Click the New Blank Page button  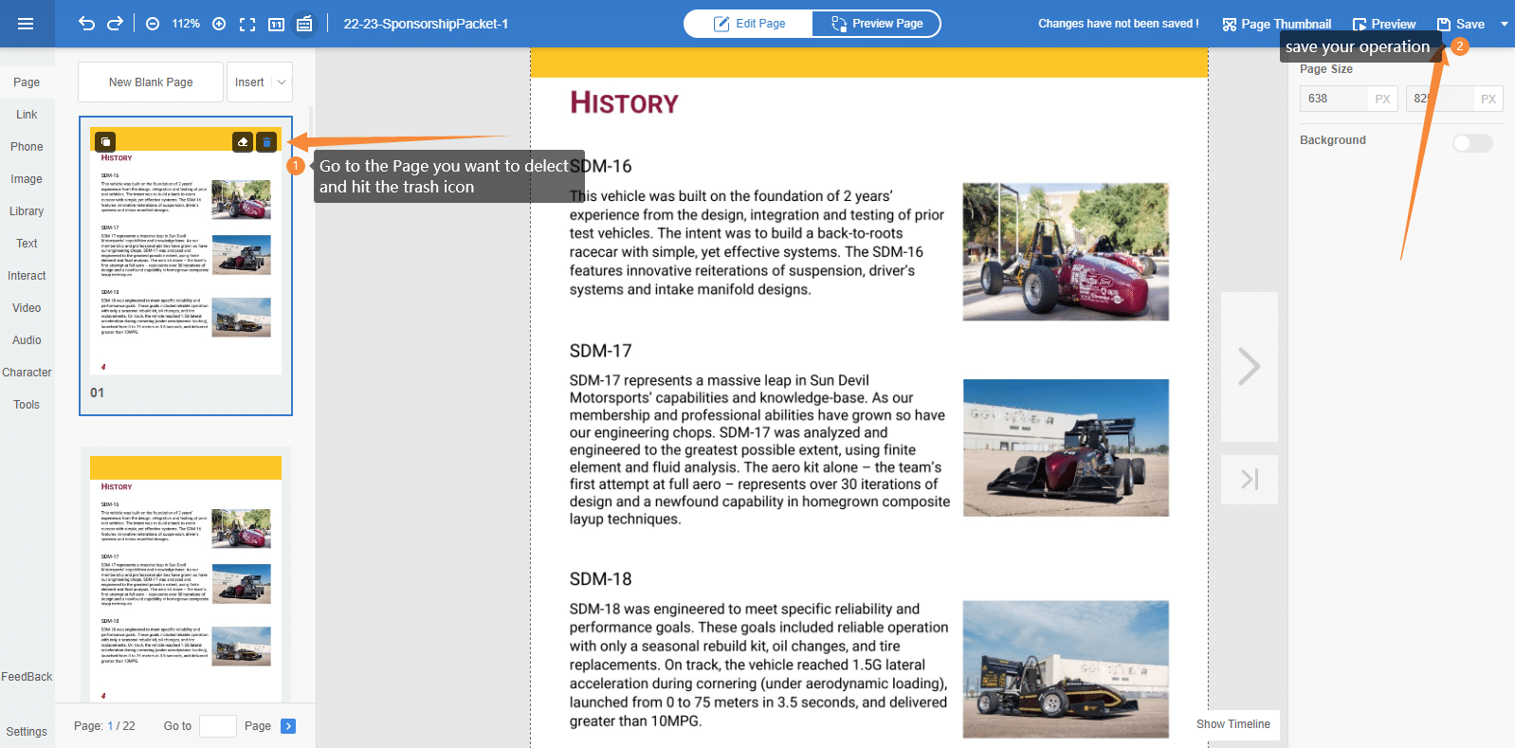click(x=151, y=82)
